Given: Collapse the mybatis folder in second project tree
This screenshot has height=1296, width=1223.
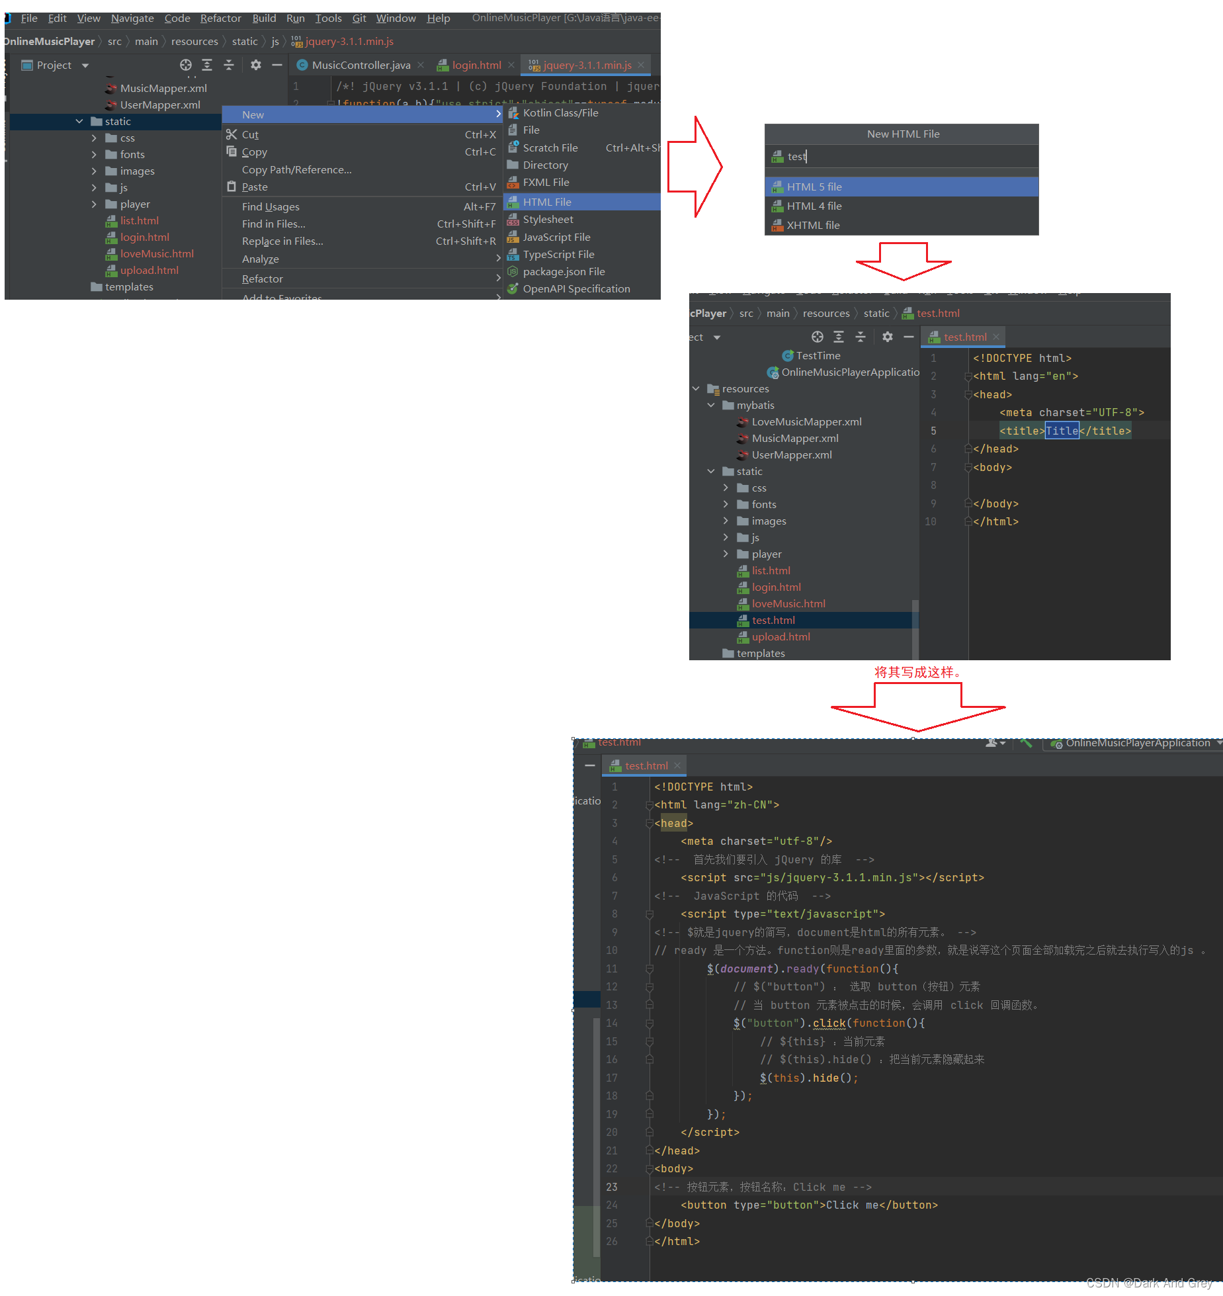Looking at the screenshot, I should 711,405.
